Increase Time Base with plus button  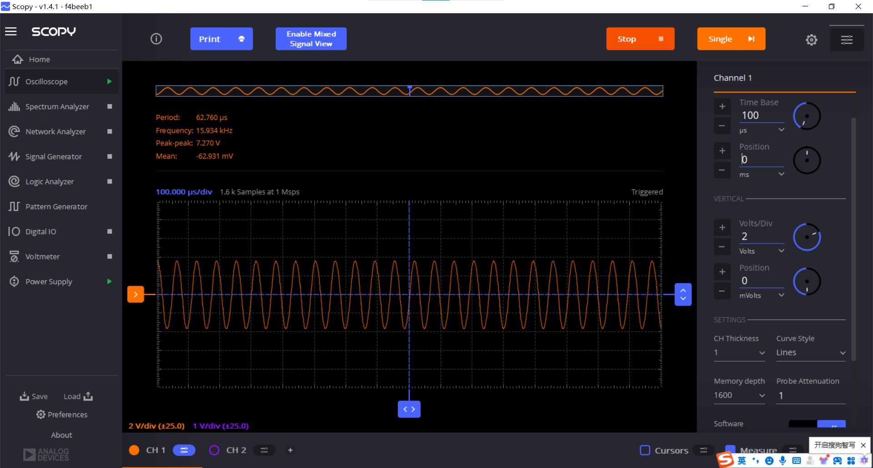point(722,107)
